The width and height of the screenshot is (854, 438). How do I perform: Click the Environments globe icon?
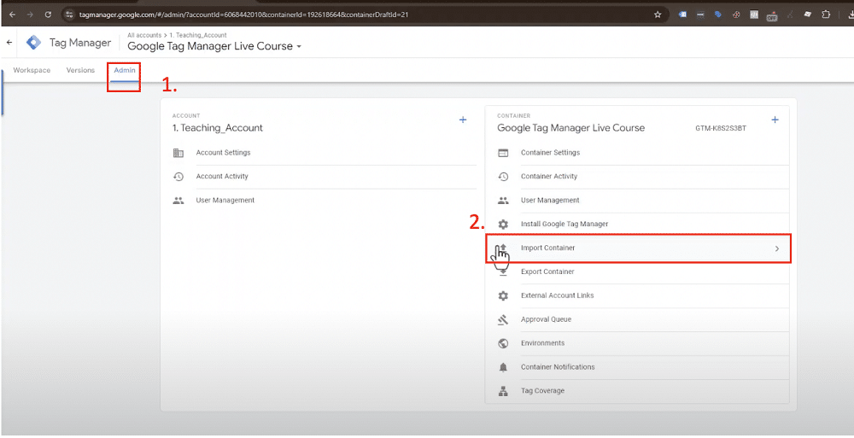coord(503,343)
